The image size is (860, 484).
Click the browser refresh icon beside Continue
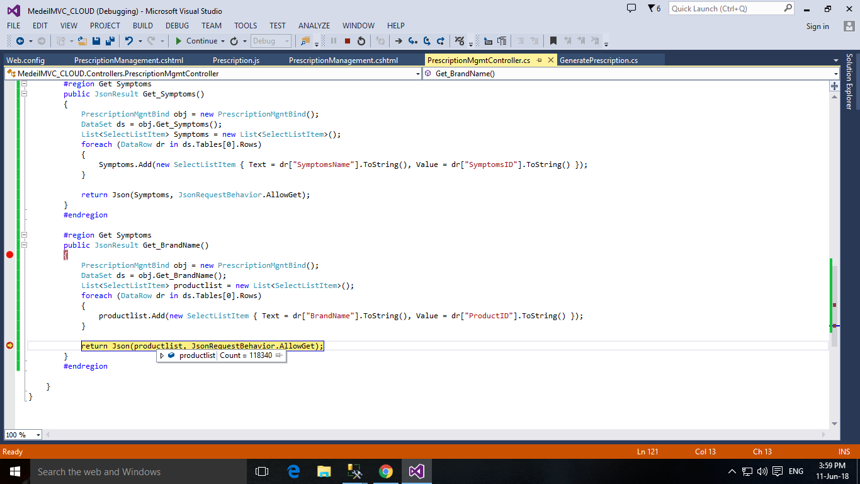coord(234,41)
